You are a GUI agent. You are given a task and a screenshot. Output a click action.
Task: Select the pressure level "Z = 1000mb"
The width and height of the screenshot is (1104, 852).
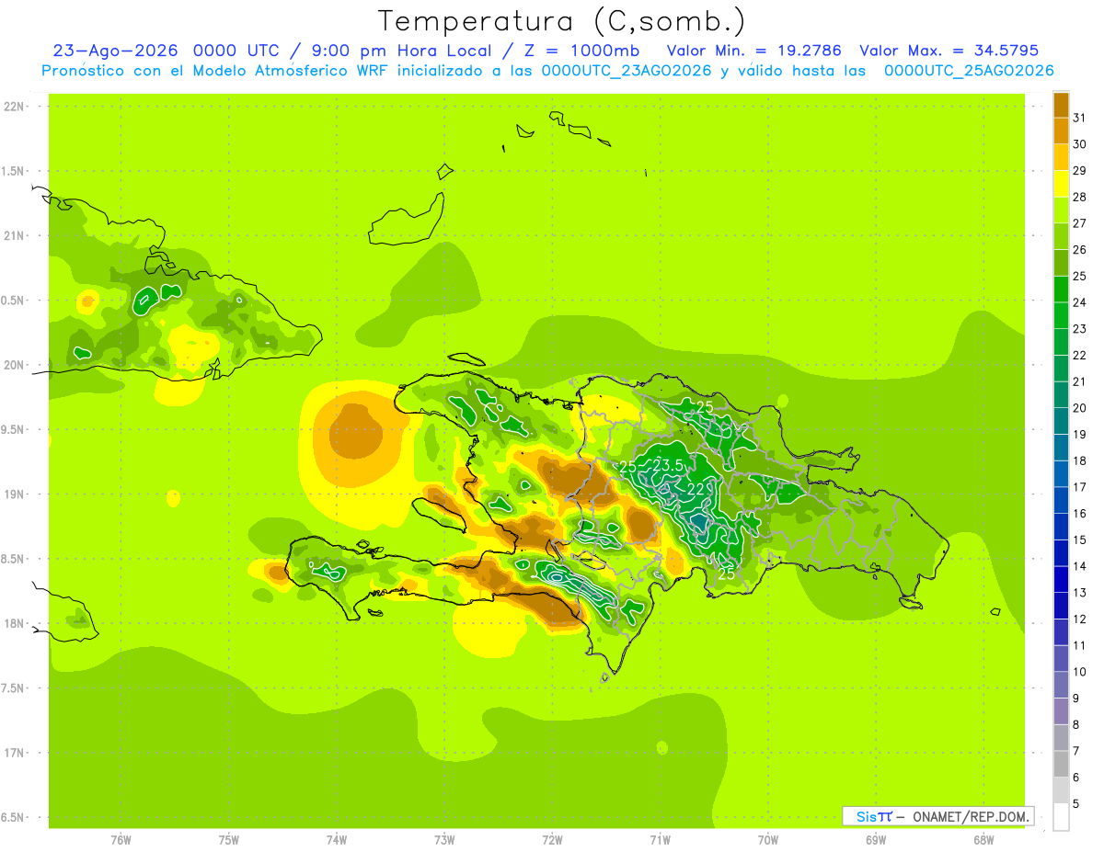580,51
